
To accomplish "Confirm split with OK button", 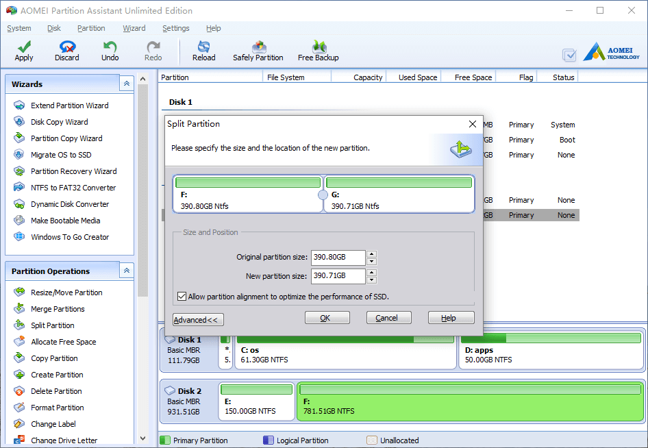I will 327,318.
